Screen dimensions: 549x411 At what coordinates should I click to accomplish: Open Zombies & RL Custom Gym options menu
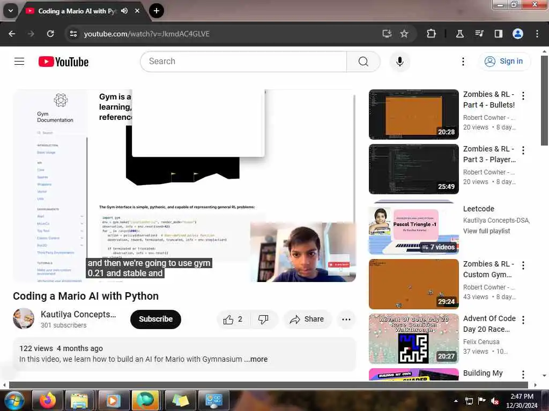click(x=523, y=265)
